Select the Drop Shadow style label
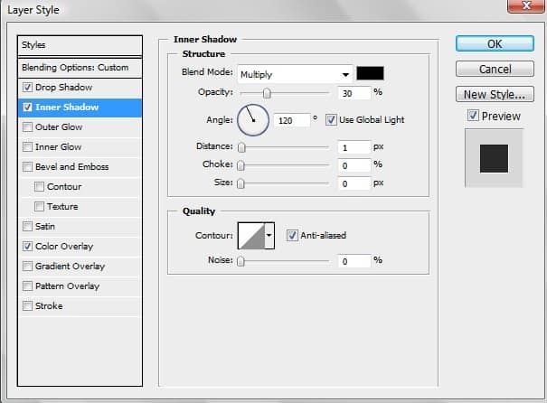 coord(64,87)
